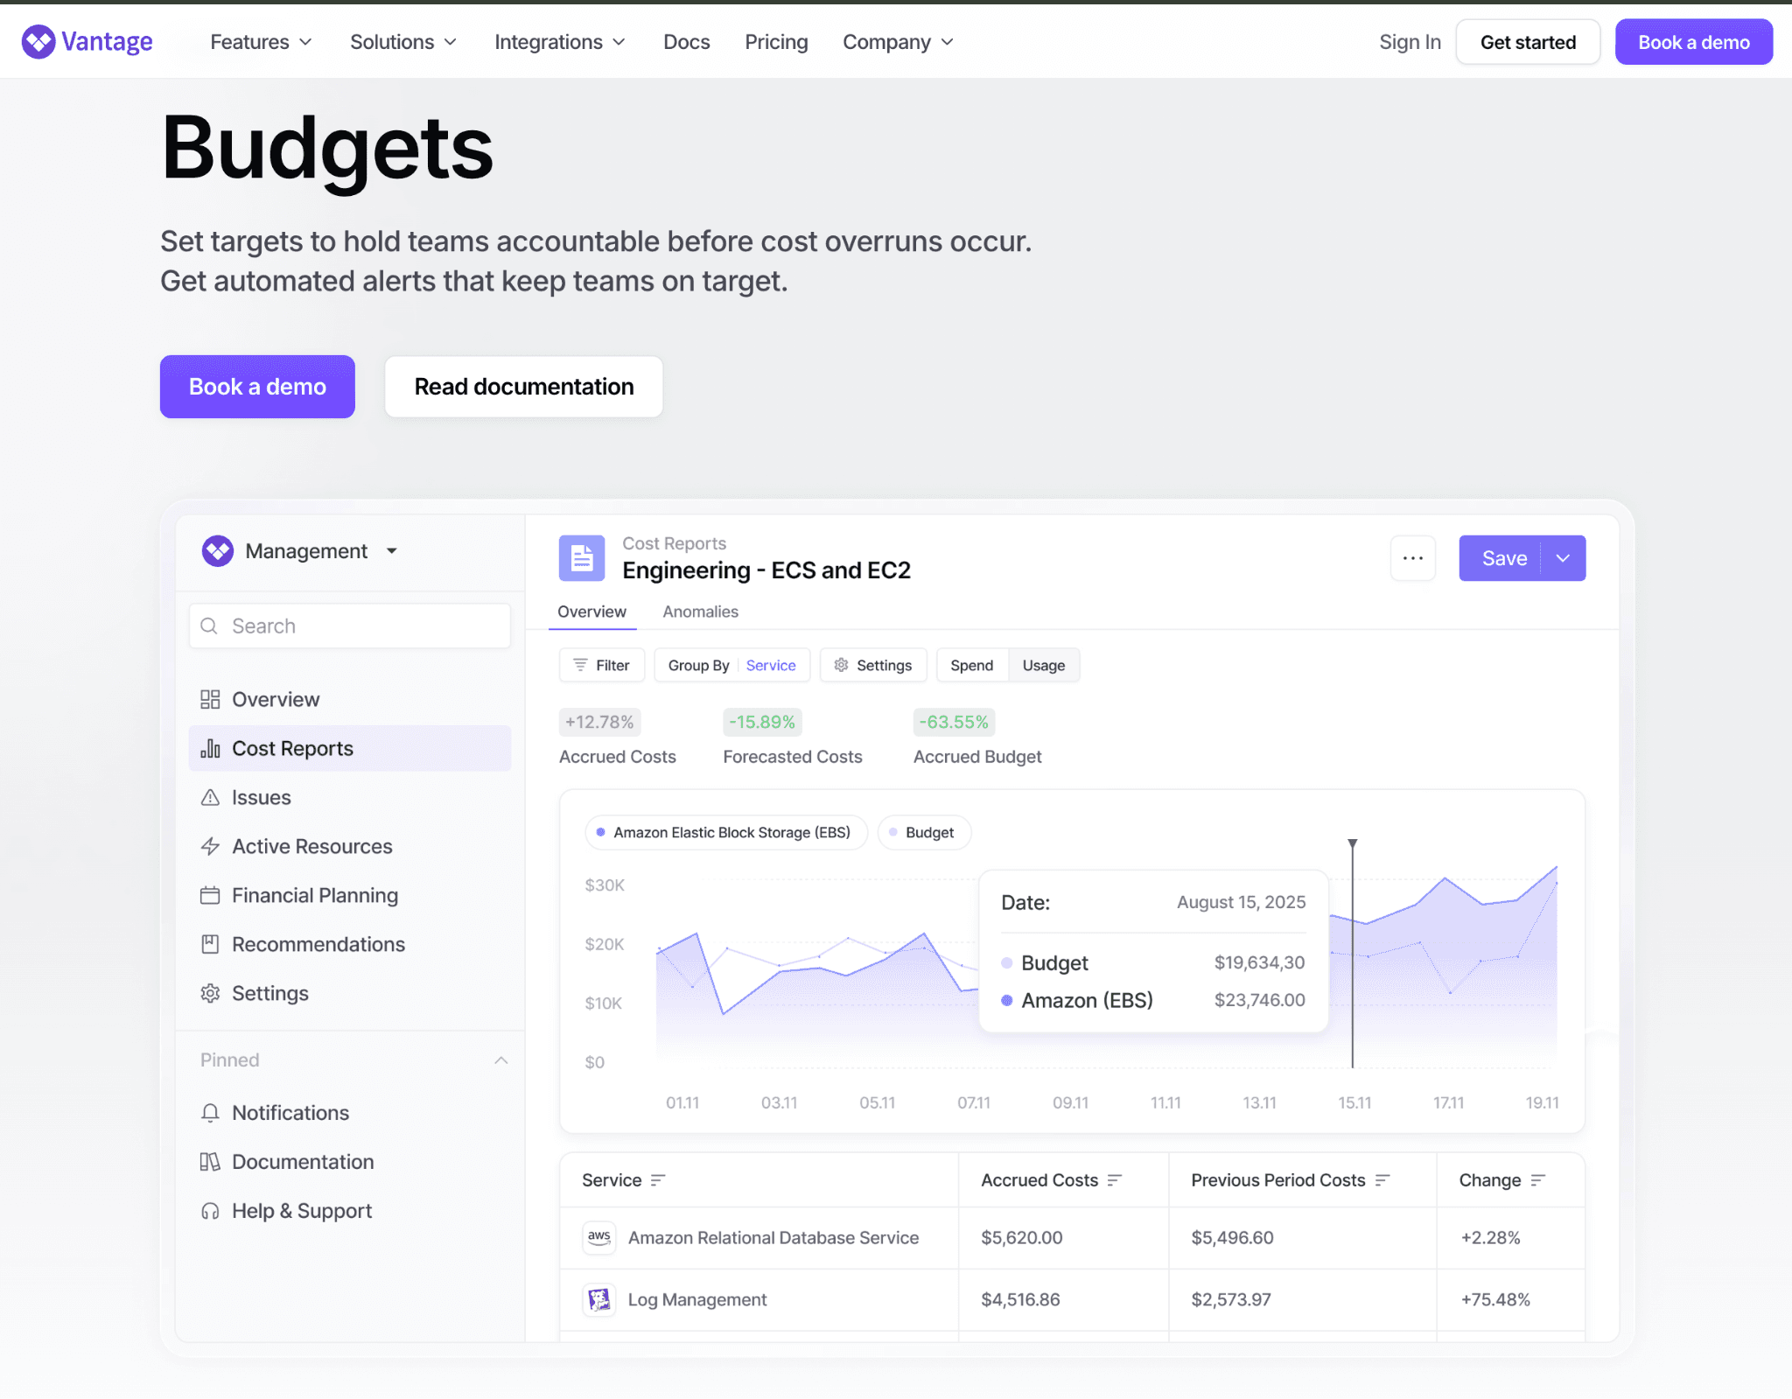Click the Financial Planning calendar icon
This screenshot has width=1792, height=1399.
[210, 895]
